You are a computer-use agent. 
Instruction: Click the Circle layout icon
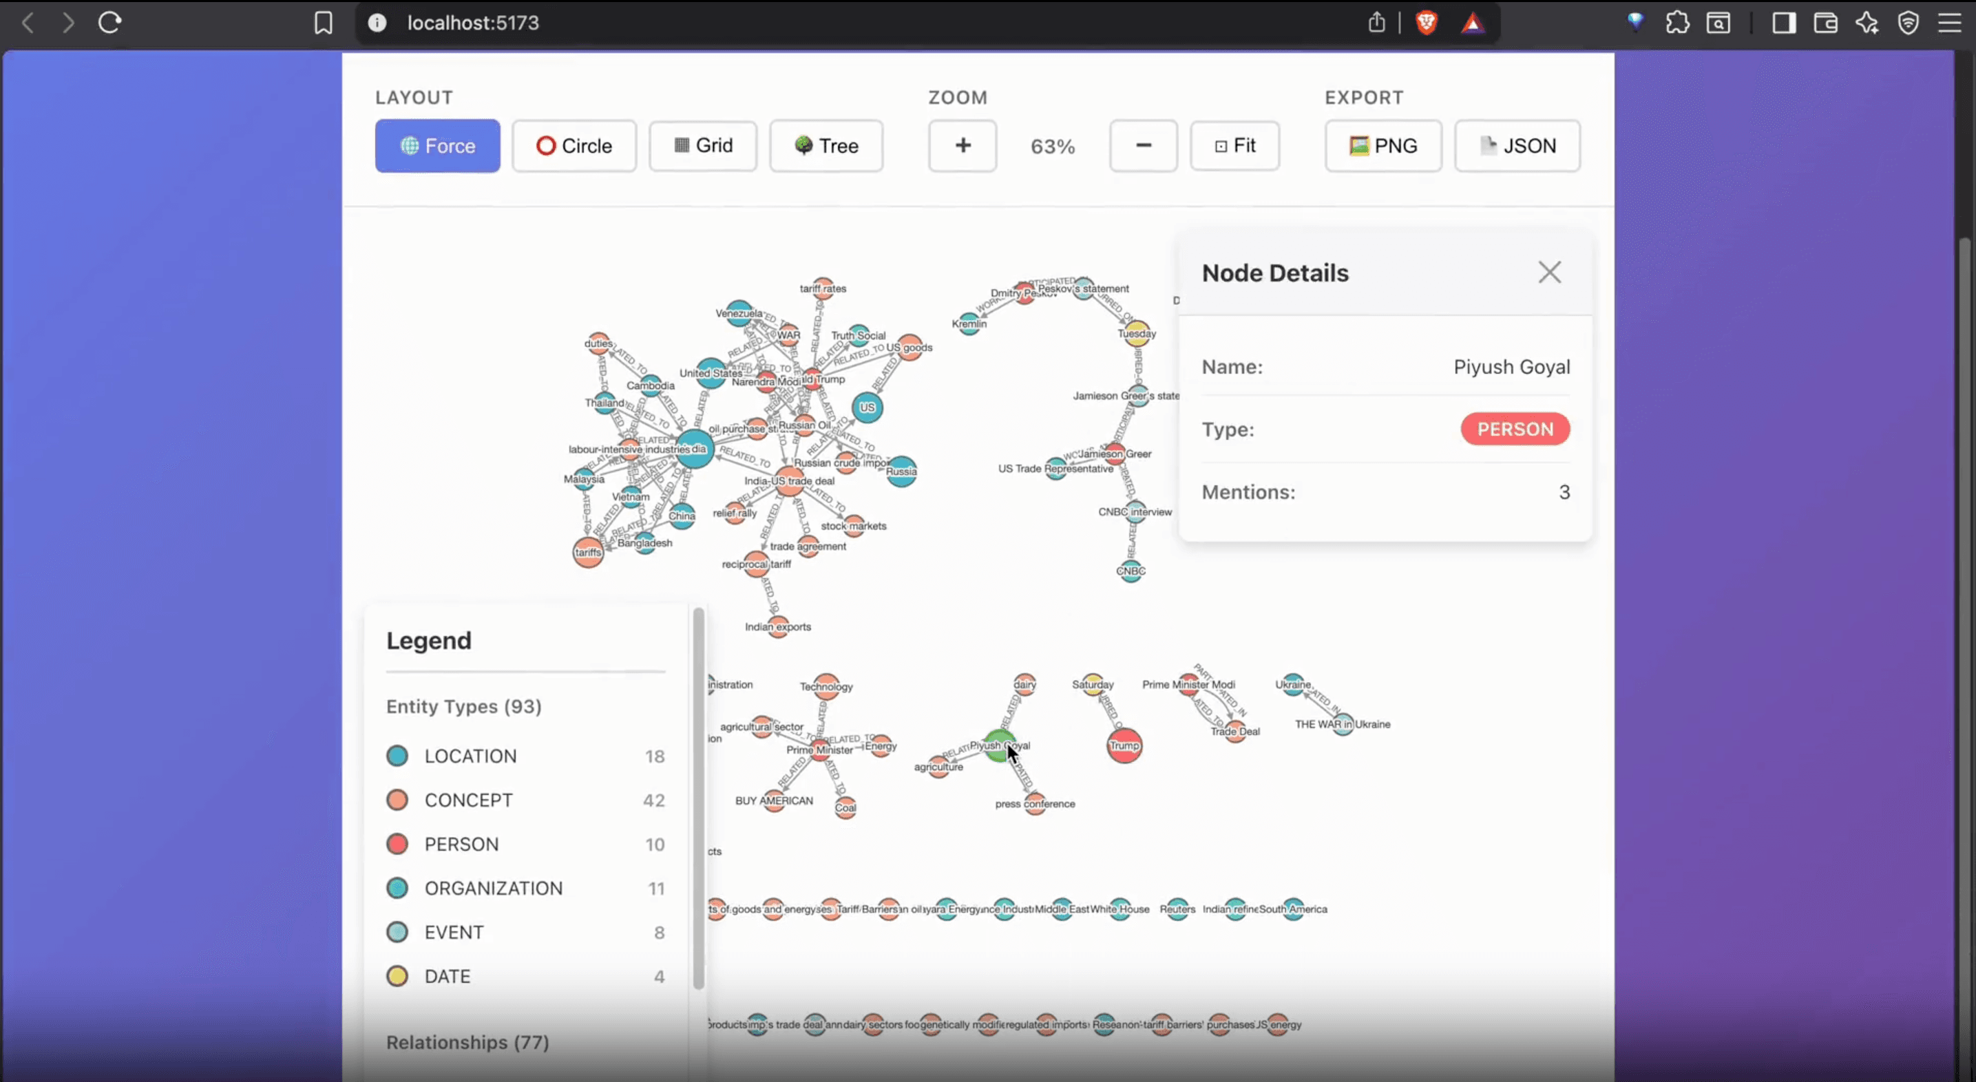click(x=545, y=146)
